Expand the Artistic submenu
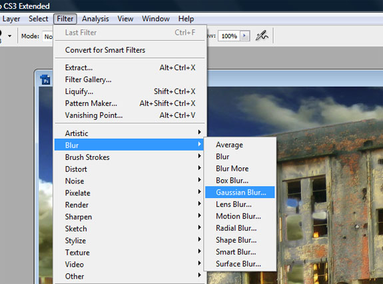 click(130, 133)
